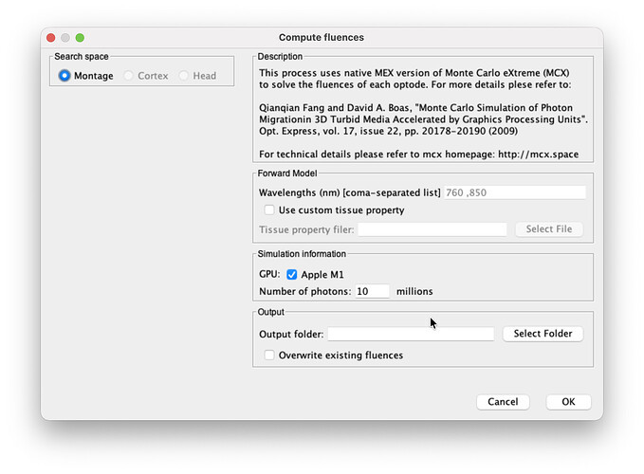Click the Tissue property file text field

432,229
